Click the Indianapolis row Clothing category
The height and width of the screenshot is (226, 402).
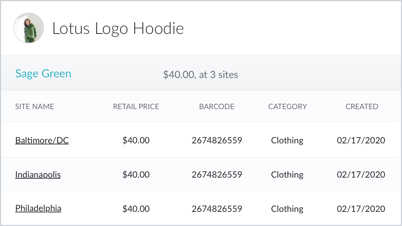[x=287, y=175]
